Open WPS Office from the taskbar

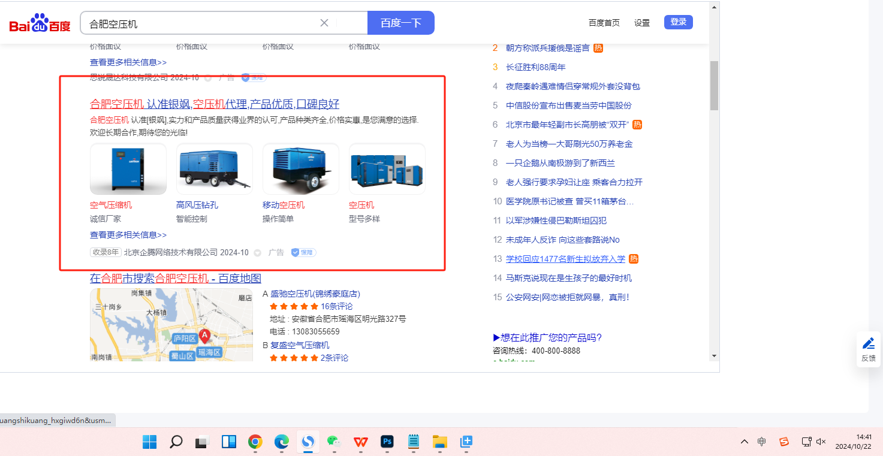[360, 442]
